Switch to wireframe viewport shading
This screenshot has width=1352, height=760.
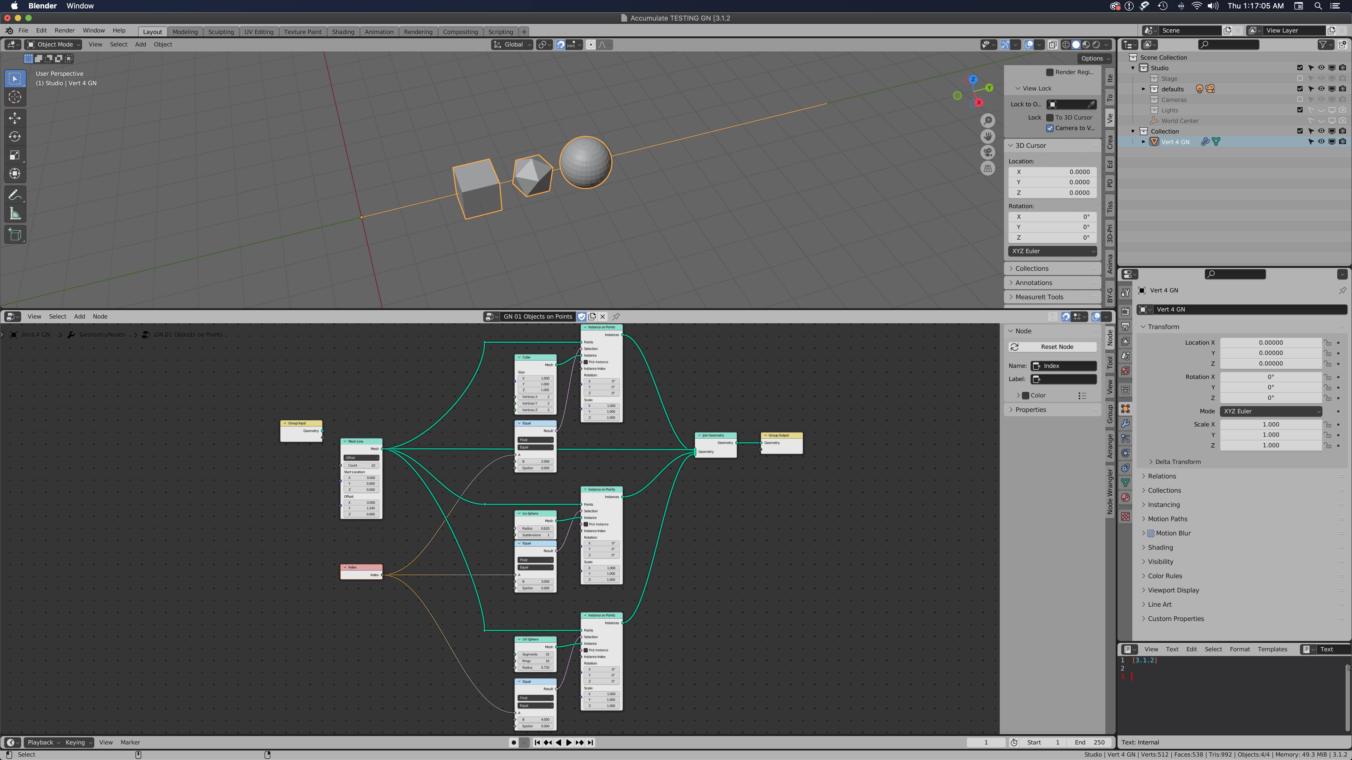point(1066,45)
